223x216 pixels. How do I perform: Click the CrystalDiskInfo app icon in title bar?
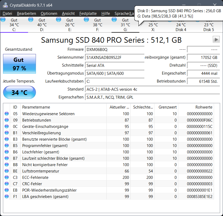(x=5, y=5)
